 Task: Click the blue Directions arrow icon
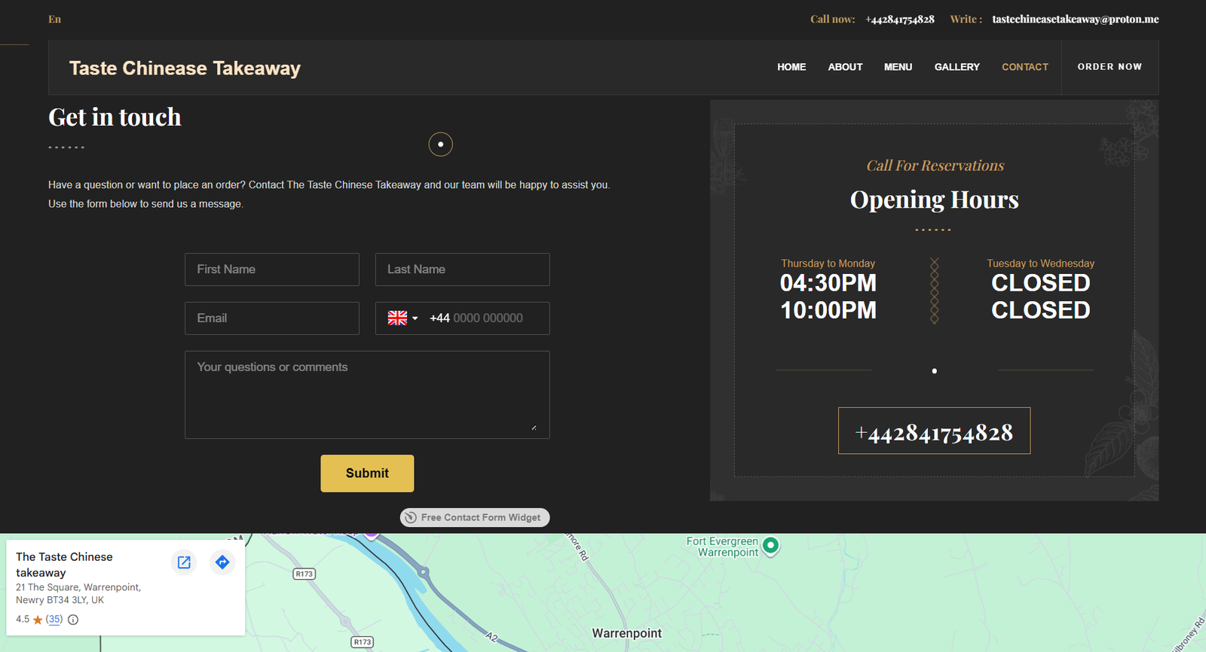(222, 562)
